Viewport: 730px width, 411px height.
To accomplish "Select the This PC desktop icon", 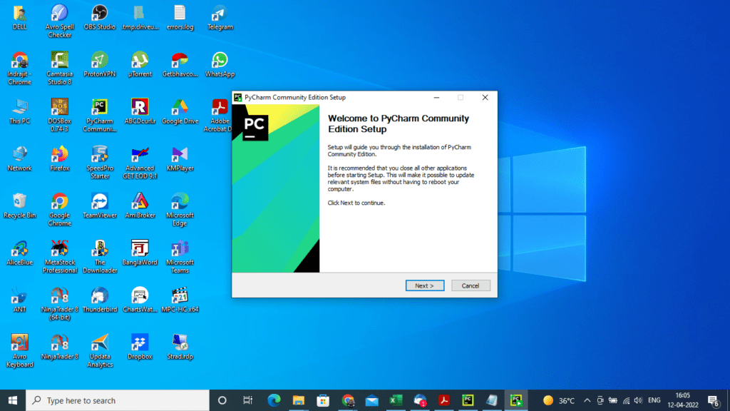I will pyautogui.click(x=19, y=112).
